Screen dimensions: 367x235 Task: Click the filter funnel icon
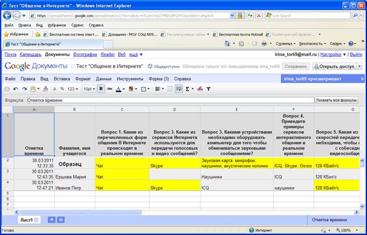click(x=208, y=89)
